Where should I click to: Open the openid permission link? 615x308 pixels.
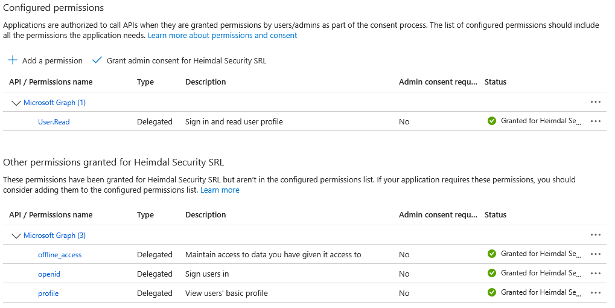tap(49, 274)
